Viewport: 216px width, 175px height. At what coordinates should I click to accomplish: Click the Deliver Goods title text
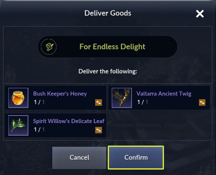pos(108,13)
